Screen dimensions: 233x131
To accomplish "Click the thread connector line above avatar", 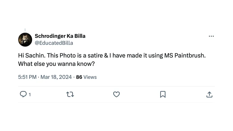I will click(25, 30).
